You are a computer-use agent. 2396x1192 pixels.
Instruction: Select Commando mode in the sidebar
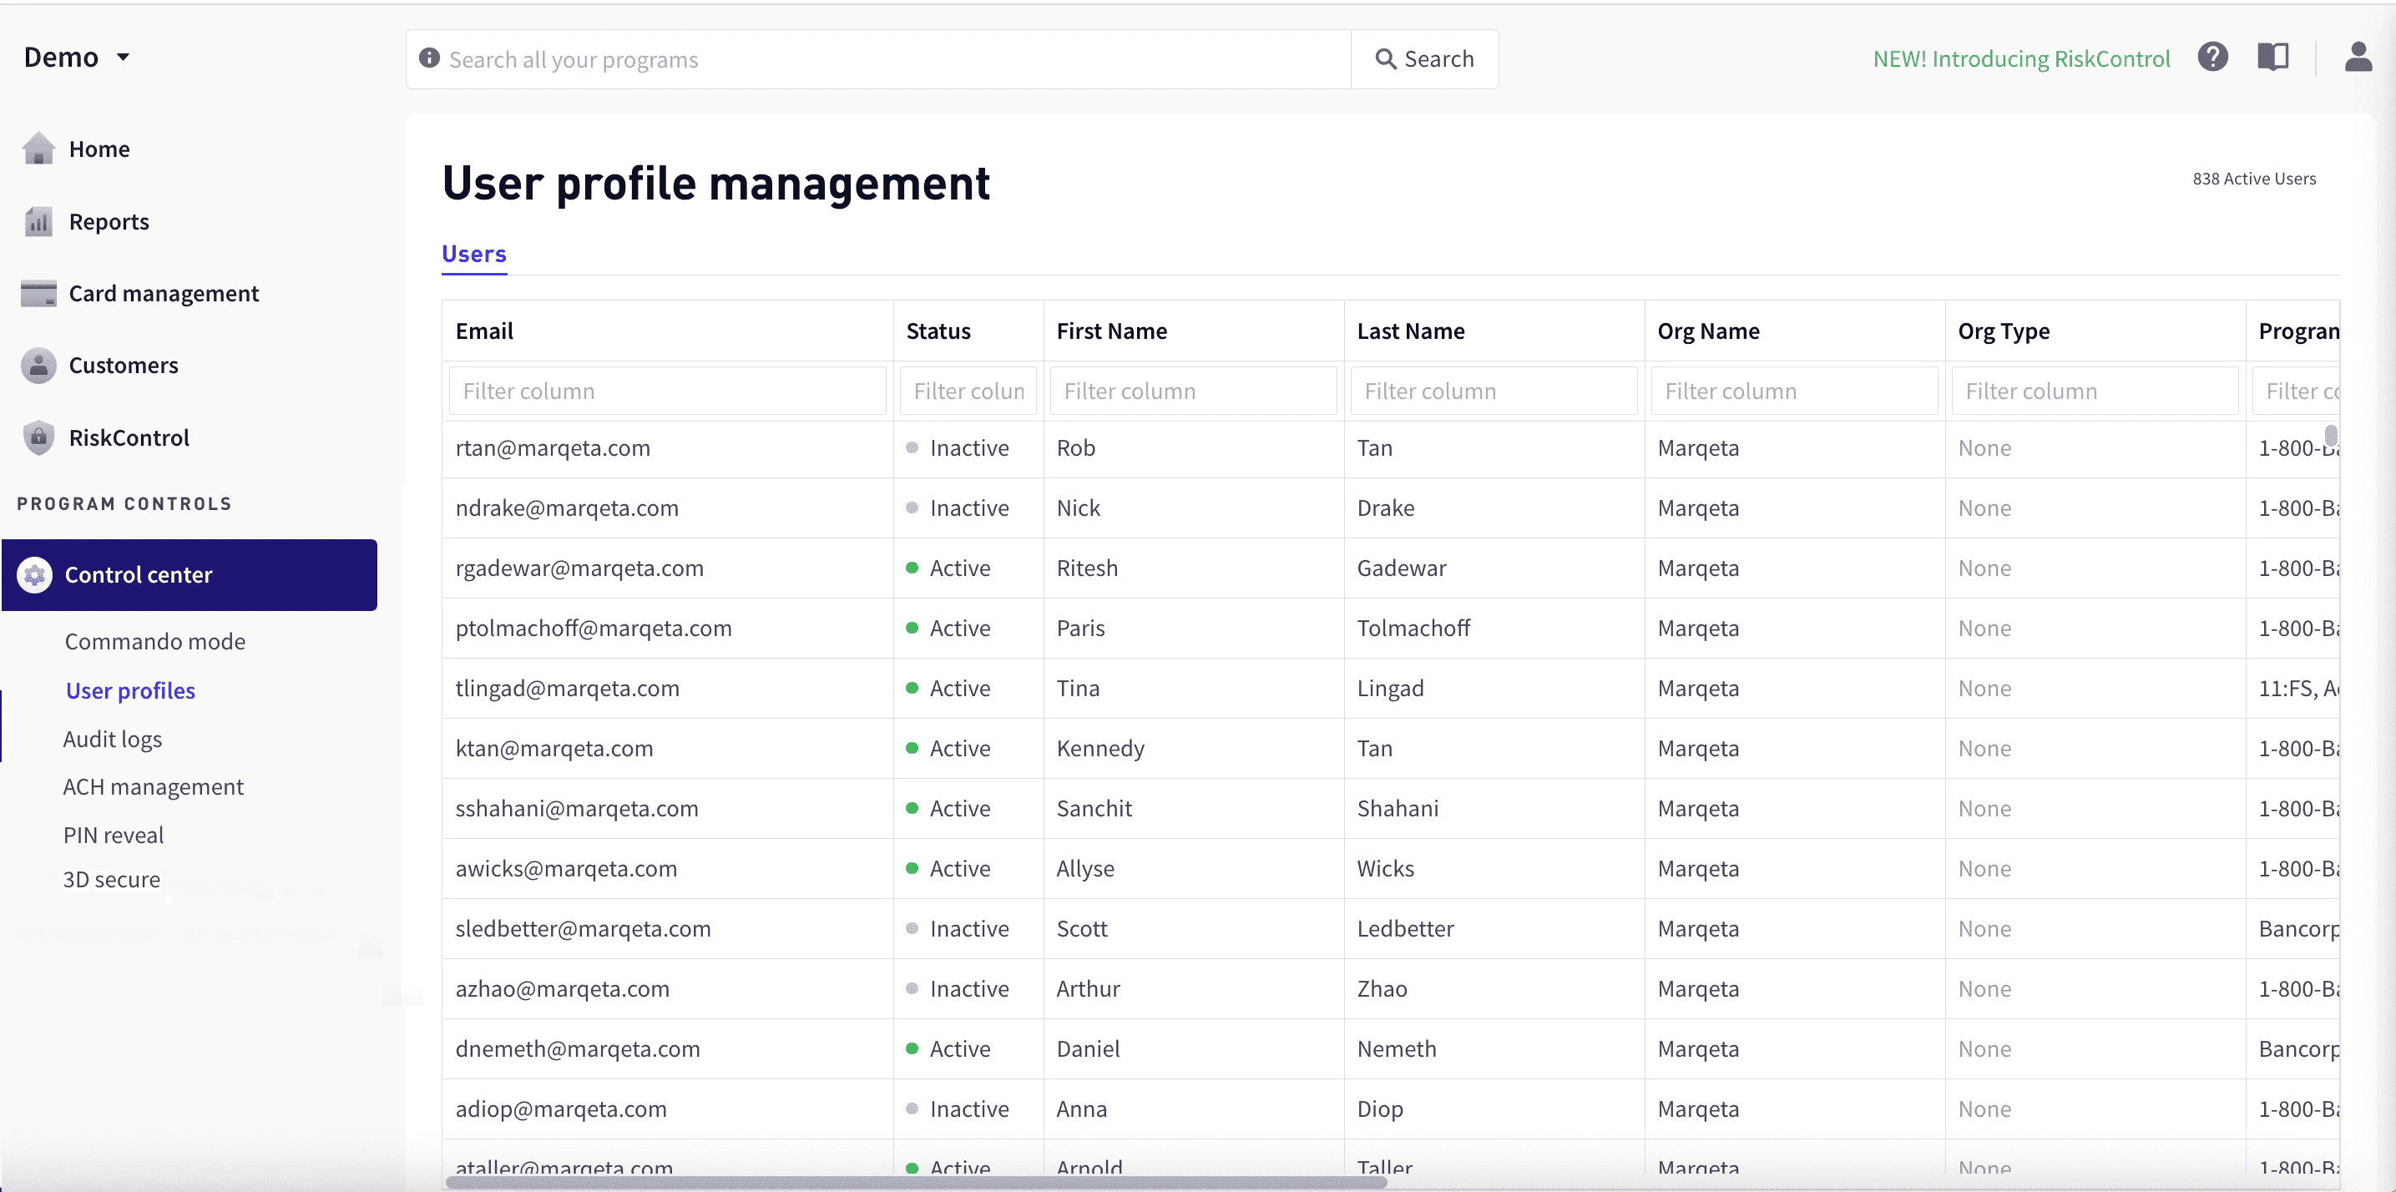click(x=154, y=640)
